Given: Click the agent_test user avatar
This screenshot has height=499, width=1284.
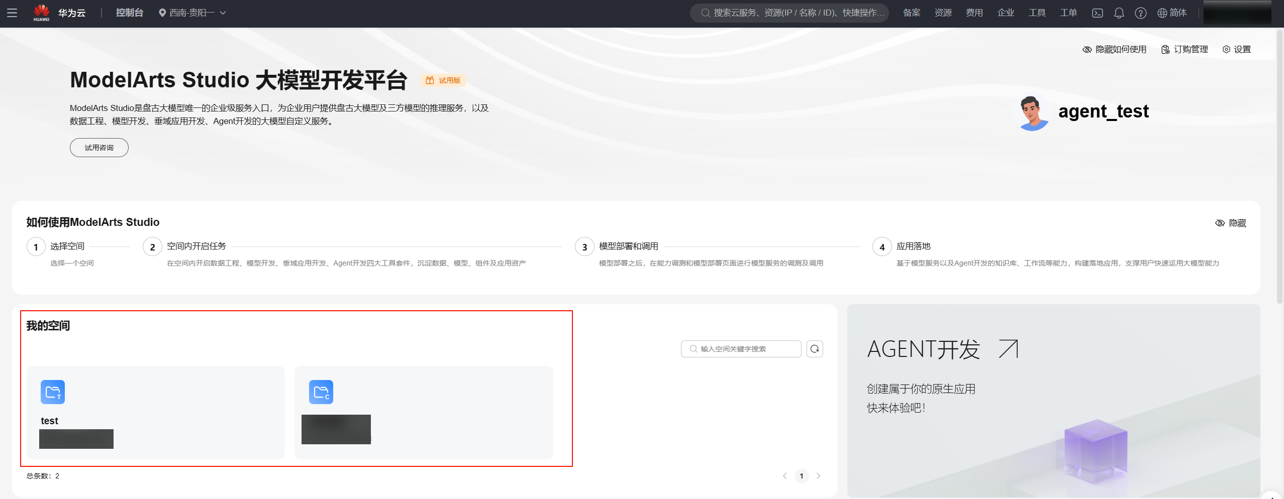Looking at the screenshot, I should point(1034,113).
